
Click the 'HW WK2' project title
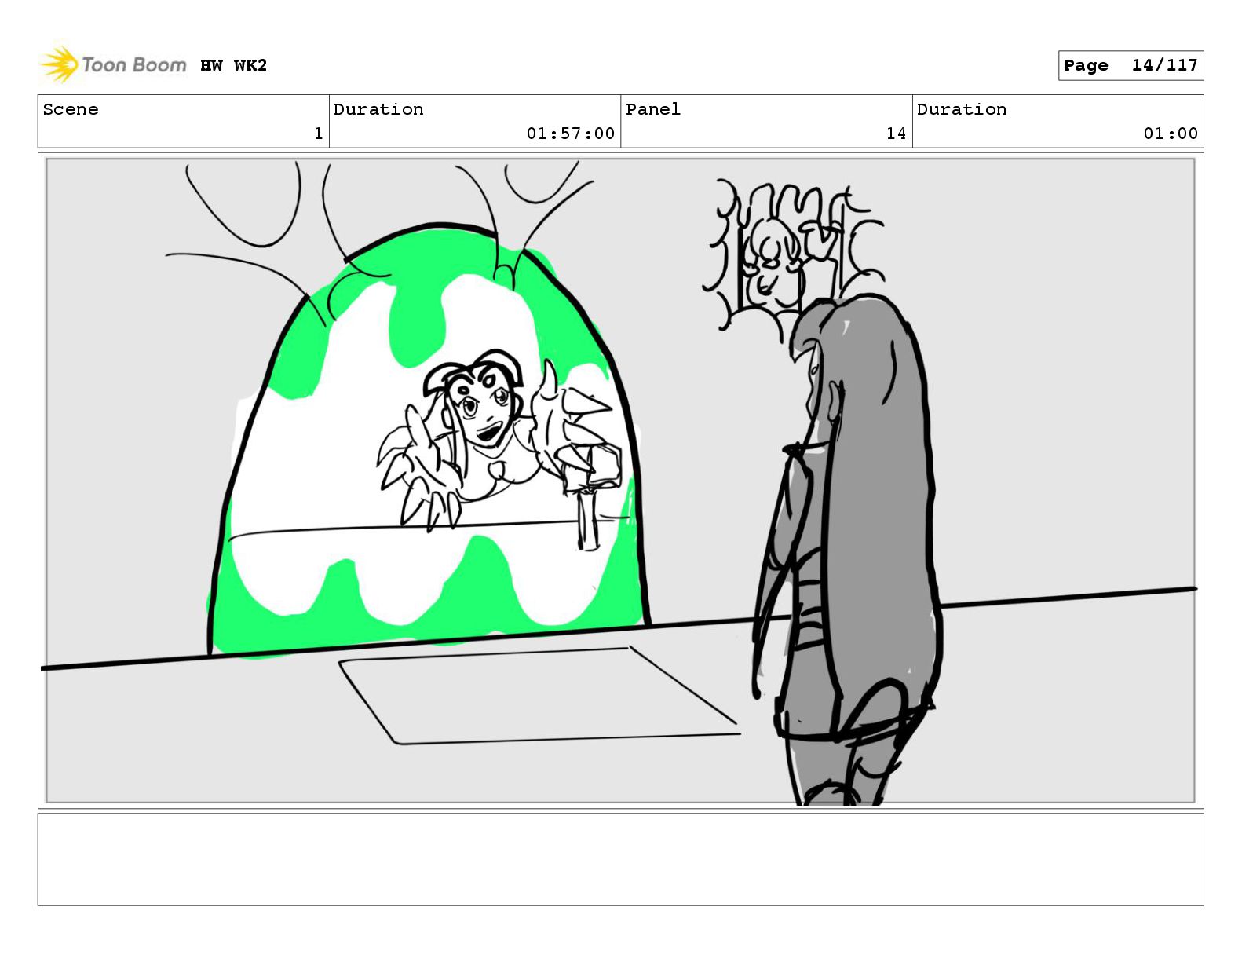(233, 65)
